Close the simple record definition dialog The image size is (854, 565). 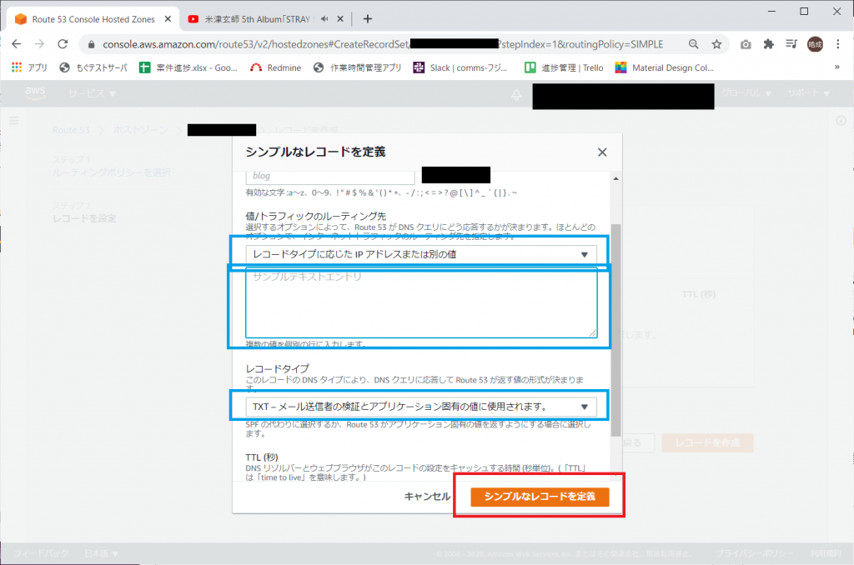[x=602, y=152]
